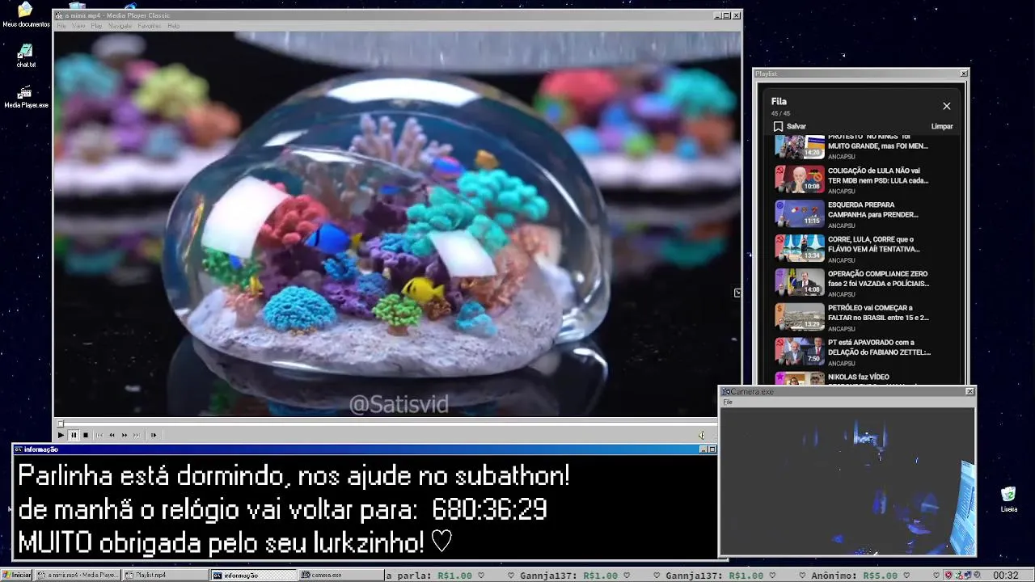Image resolution: width=1035 pixels, height=582 pixels.
Task: Click the Salvar bookmark icon in playlist
Action: coord(778,127)
